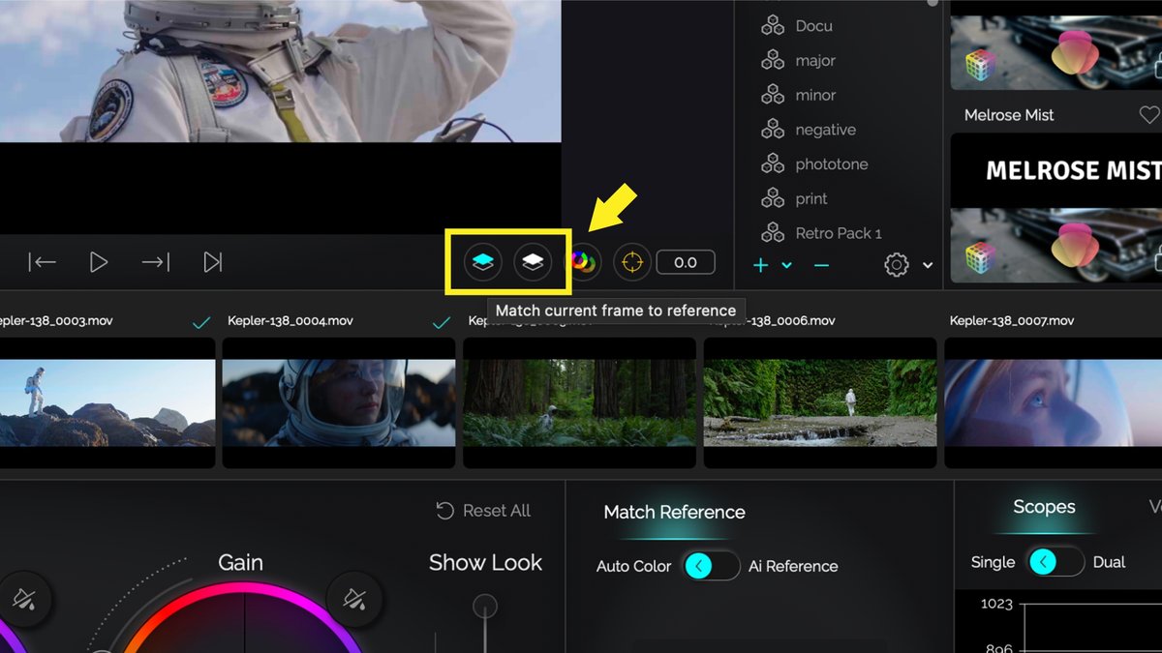Image resolution: width=1162 pixels, height=653 pixels.
Task: Switch to the Match Reference tab
Action: 675,512
